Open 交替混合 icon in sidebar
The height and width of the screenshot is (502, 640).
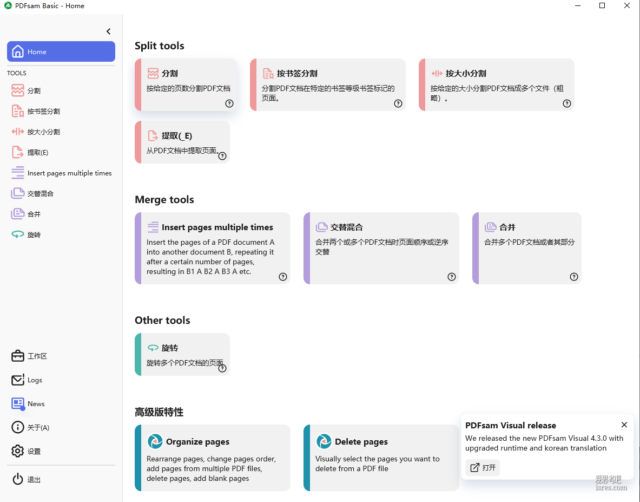click(x=17, y=193)
